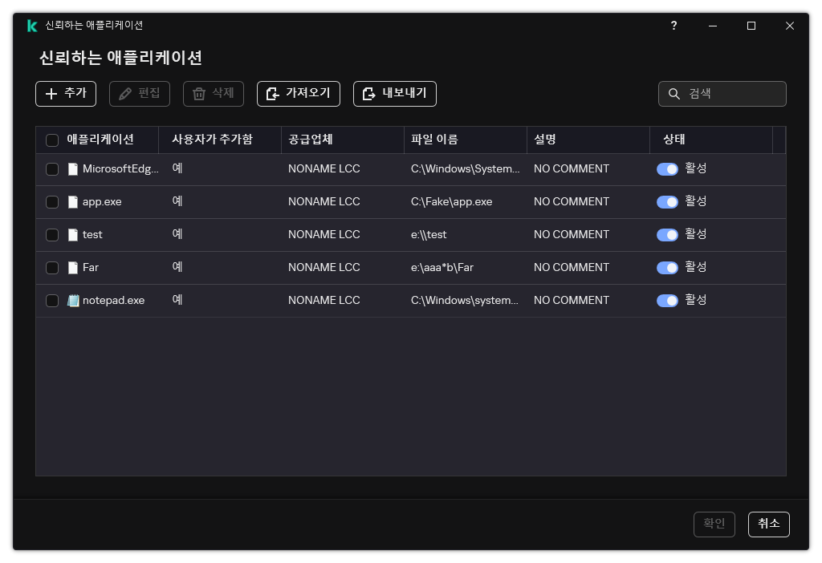This screenshot has width=822, height=563.
Task: Open help via the question mark icon
Action: (673, 26)
